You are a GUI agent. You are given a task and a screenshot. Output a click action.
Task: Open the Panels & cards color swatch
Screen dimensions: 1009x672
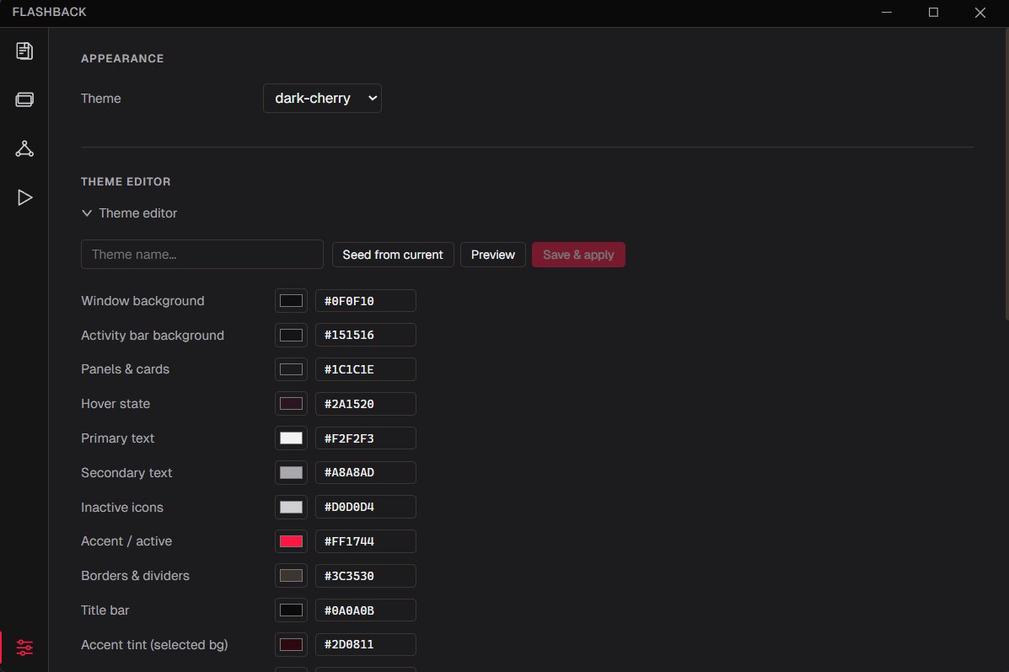pyautogui.click(x=291, y=369)
